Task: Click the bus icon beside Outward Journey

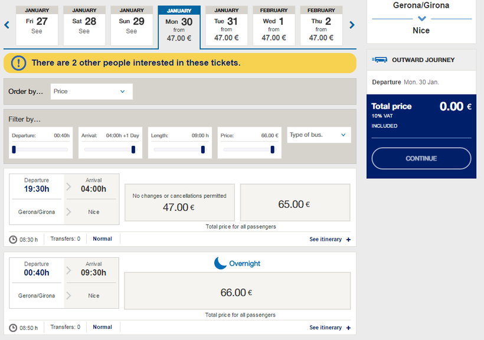Action: 380,60
